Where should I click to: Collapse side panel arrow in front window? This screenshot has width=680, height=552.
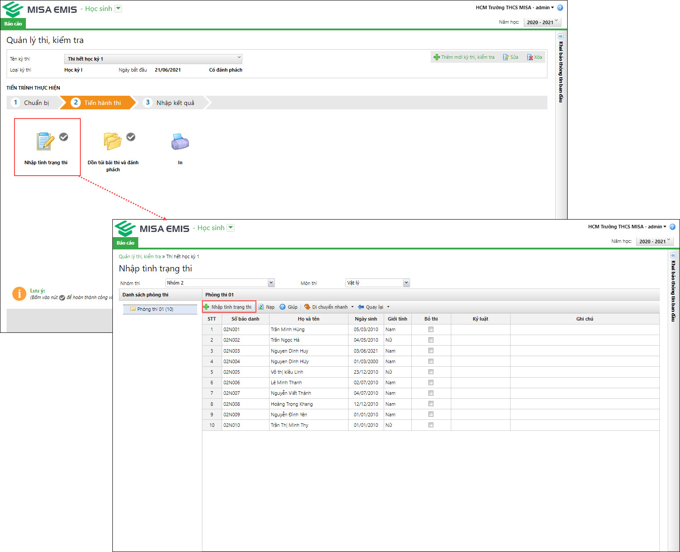[x=673, y=255]
